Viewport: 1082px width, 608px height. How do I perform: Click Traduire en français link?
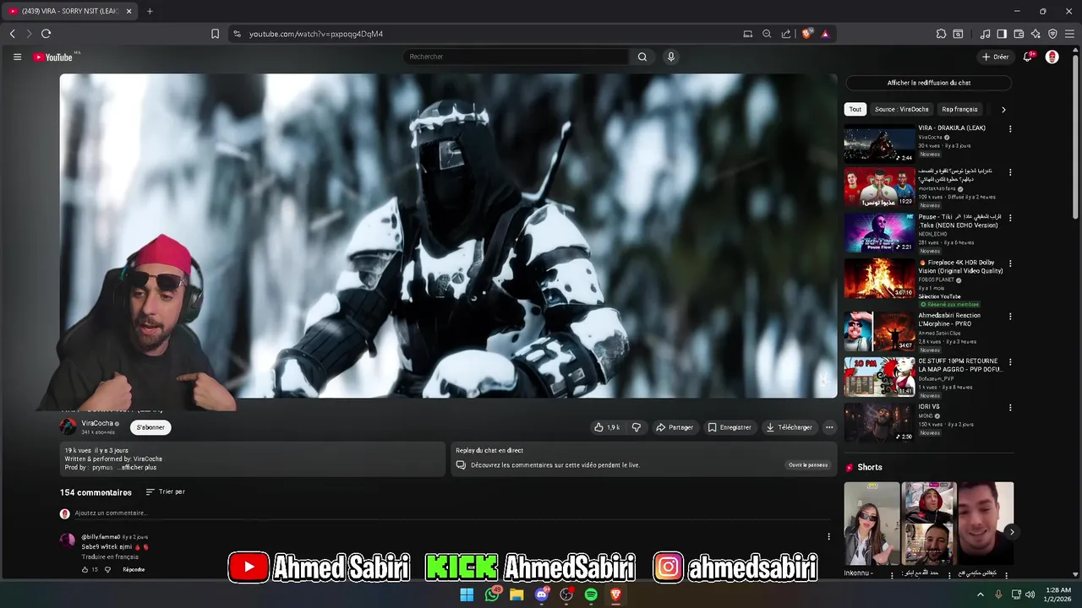tap(110, 557)
